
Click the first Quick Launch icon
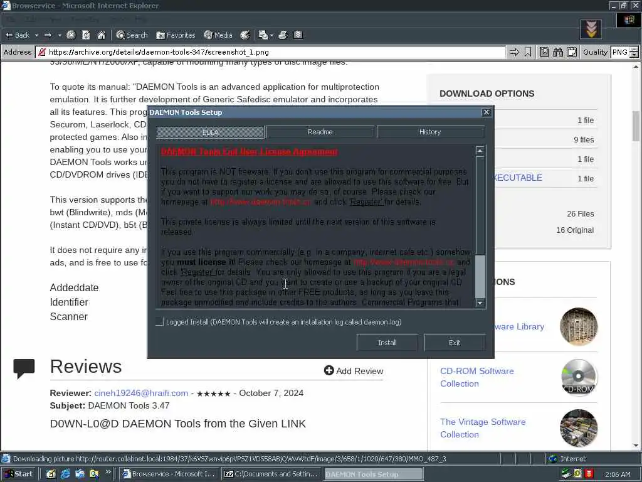tap(51, 474)
